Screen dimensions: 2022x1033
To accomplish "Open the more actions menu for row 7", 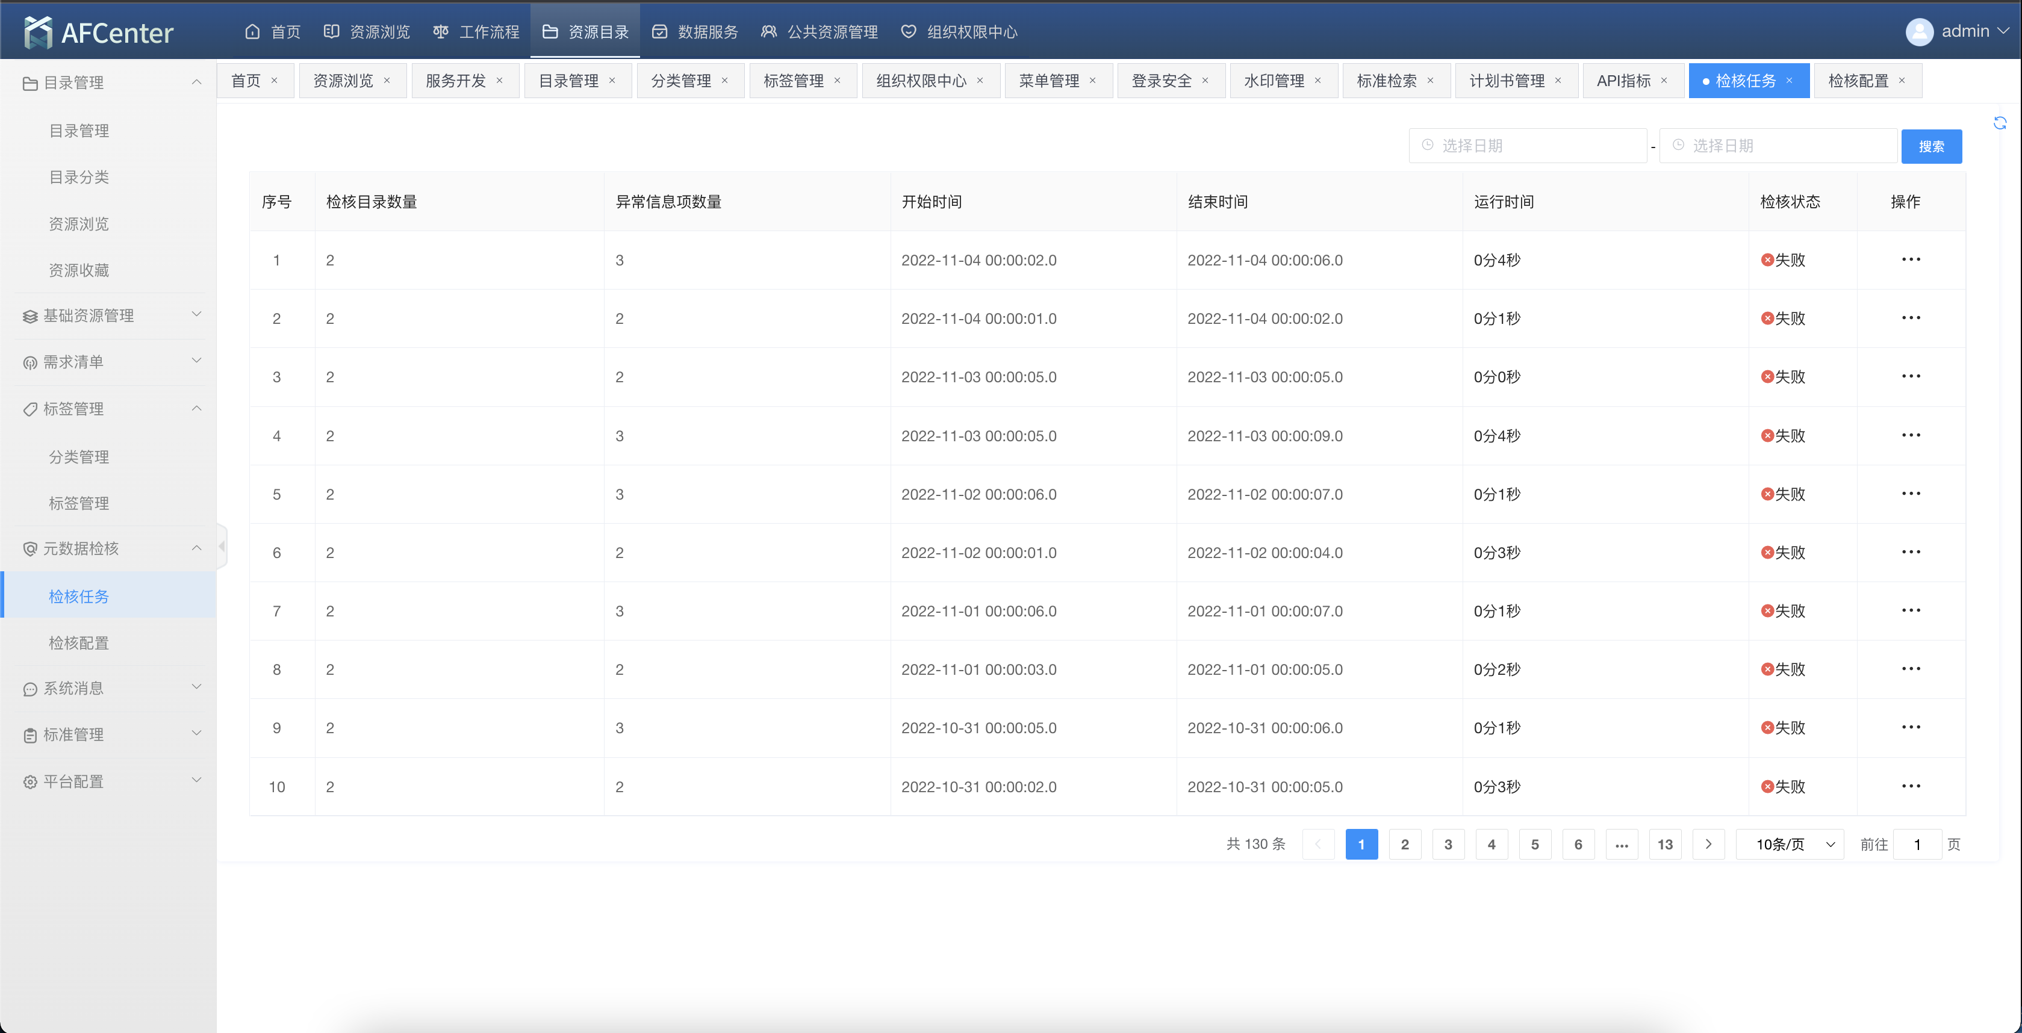I will 1910,610.
